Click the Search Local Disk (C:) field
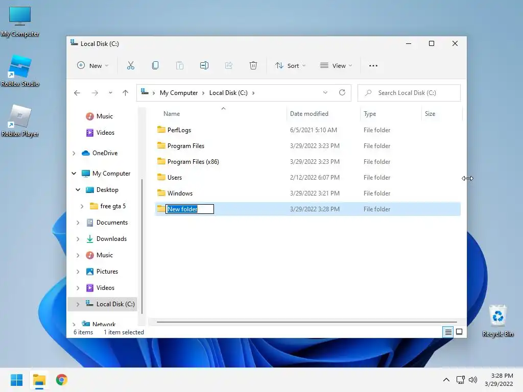This screenshot has width=523, height=392. tap(409, 93)
